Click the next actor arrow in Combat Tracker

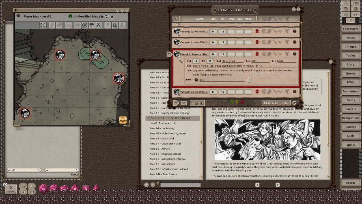point(176,103)
